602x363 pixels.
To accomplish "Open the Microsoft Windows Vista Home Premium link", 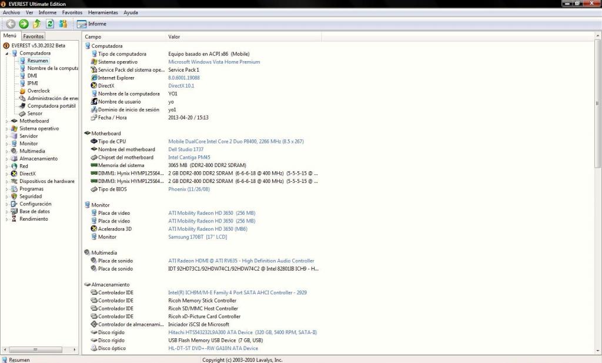I will tap(214, 62).
